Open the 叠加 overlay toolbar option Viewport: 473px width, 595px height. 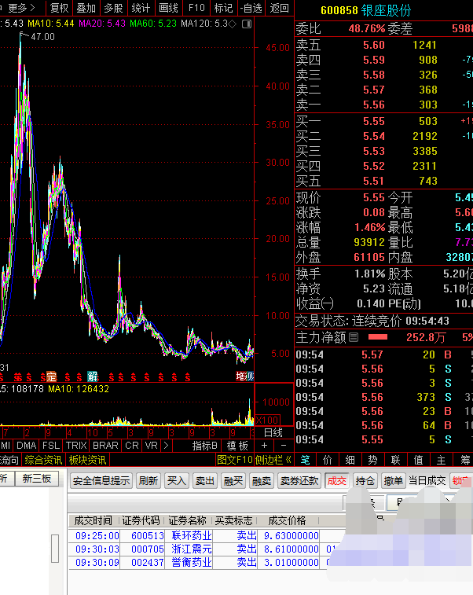click(x=86, y=8)
